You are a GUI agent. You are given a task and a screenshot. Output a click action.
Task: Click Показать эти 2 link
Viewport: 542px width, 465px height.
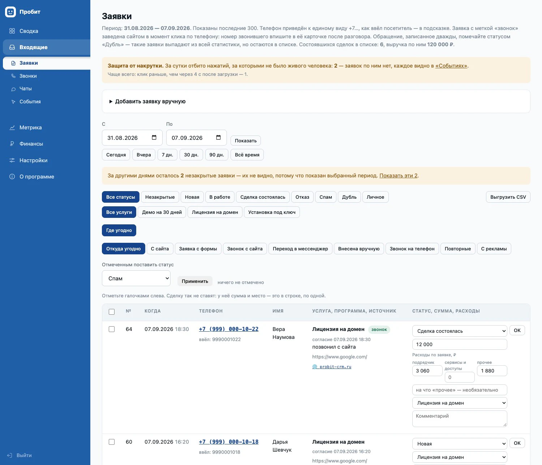(399, 176)
